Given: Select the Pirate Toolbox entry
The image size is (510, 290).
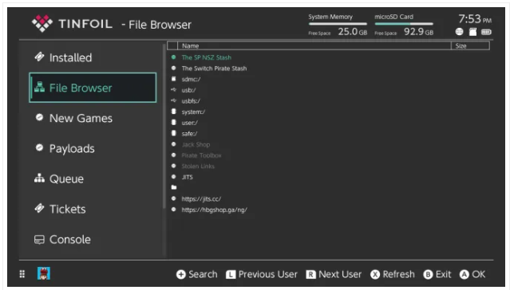Looking at the screenshot, I should tap(201, 155).
